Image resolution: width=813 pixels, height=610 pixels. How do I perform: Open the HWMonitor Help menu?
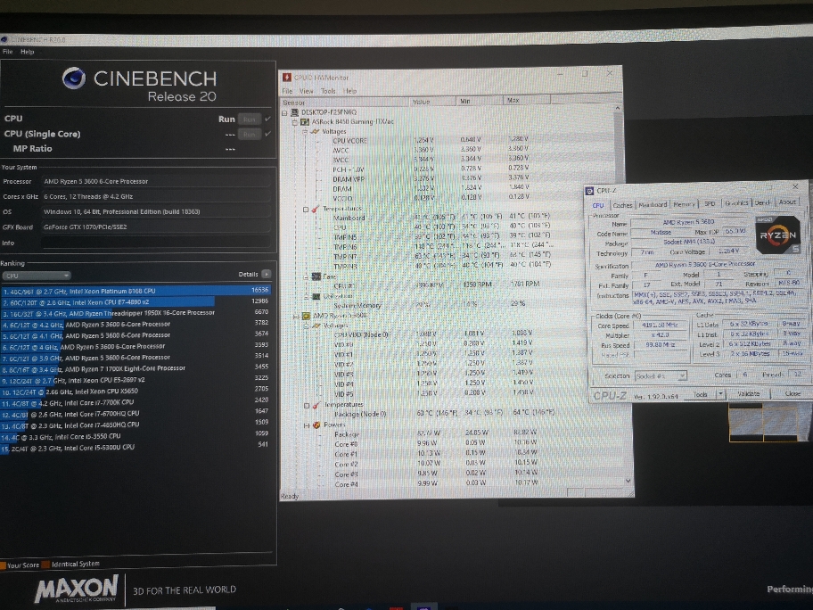click(x=350, y=91)
